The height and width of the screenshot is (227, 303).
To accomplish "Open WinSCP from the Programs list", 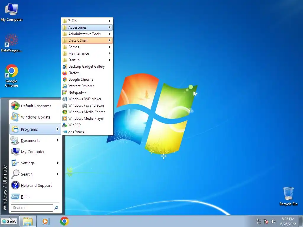I will pyautogui.click(x=87, y=125).
